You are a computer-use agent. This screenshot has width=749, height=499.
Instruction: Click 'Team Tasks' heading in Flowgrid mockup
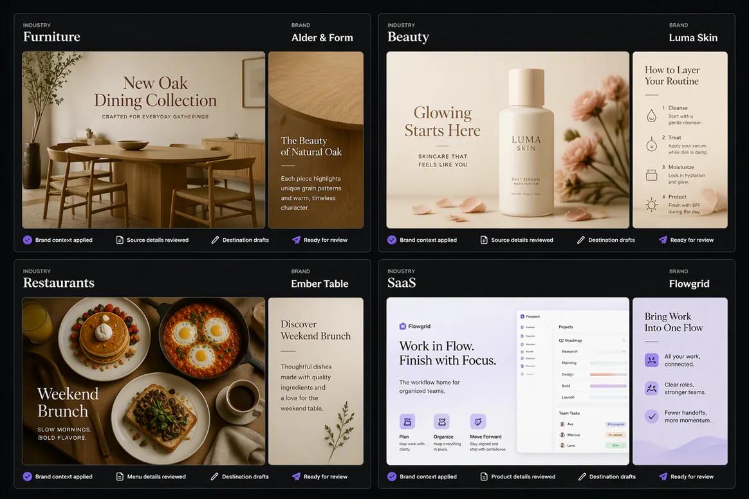click(x=569, y=413)
